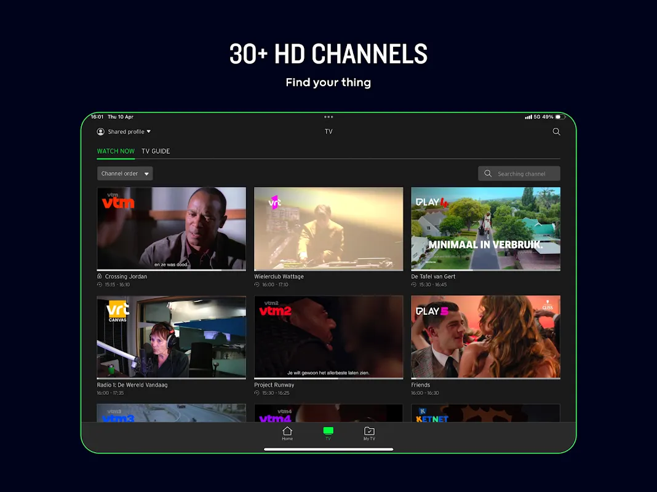657x492 pixels.
Task: Click the De Tafel van Gert title
Action: coord(433,276)
